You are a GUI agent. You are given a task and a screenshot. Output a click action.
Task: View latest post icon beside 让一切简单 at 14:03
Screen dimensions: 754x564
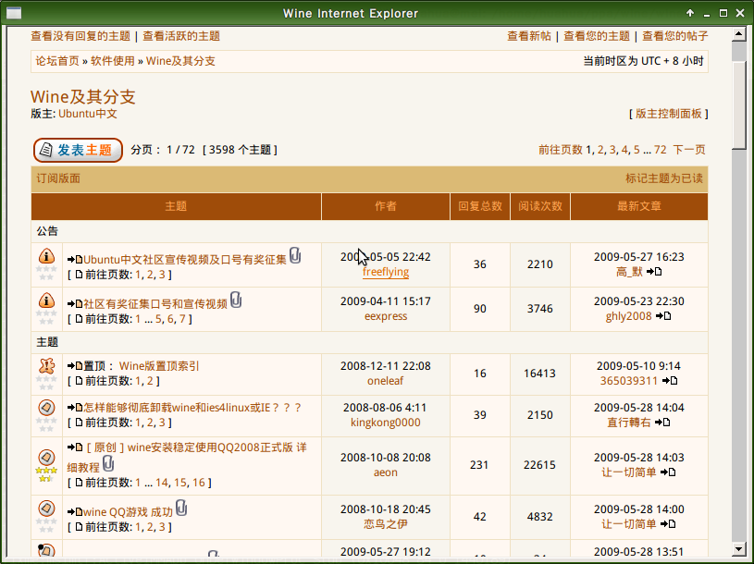668,472
